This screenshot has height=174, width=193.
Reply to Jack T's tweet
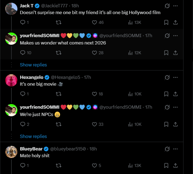[x=23, y=22]
